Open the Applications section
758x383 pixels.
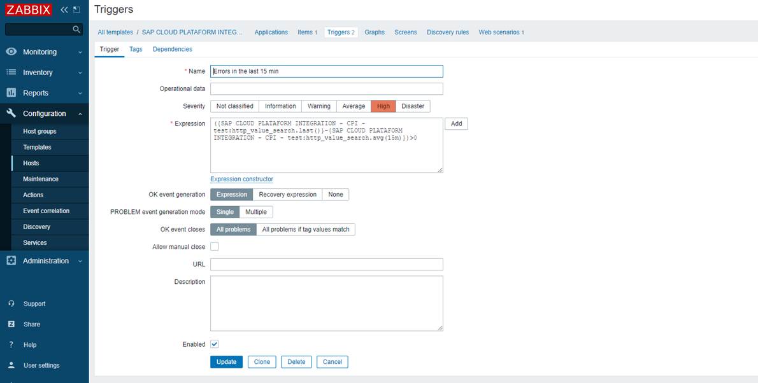[x=271, y=32]
